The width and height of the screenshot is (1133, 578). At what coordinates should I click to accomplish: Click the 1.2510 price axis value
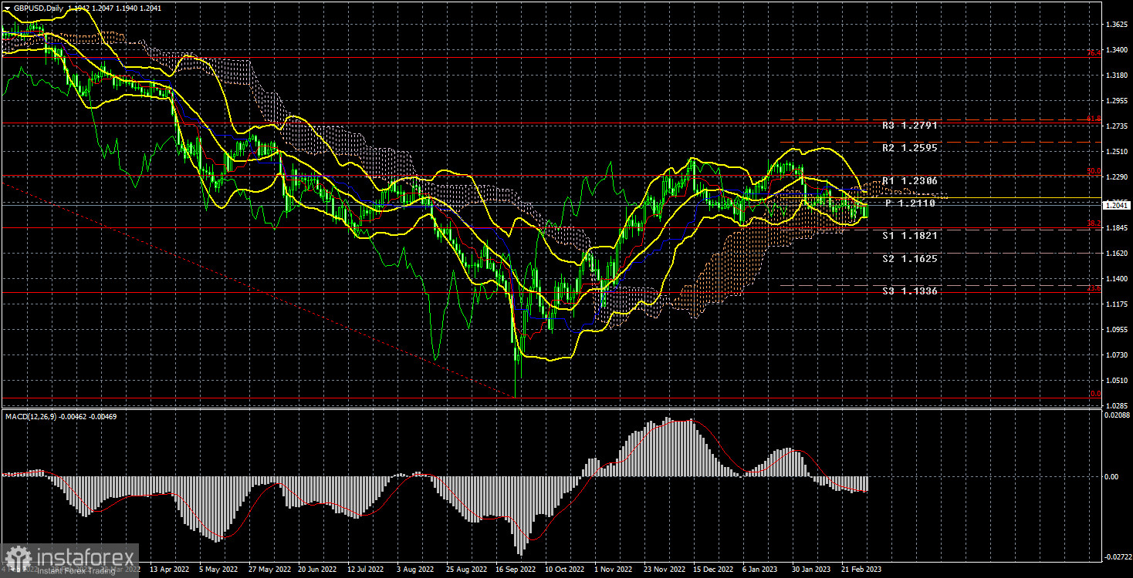click(x=1116, y=152)
